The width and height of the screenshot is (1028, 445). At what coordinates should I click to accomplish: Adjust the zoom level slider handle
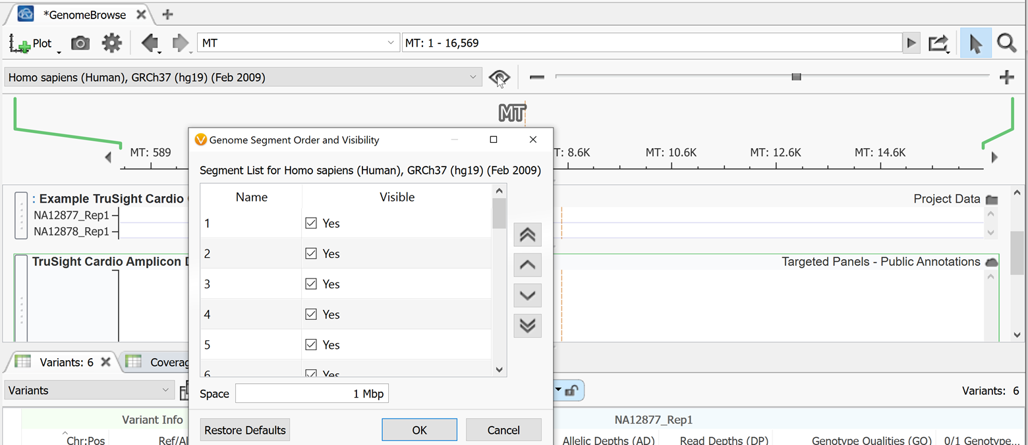point(795,77)
